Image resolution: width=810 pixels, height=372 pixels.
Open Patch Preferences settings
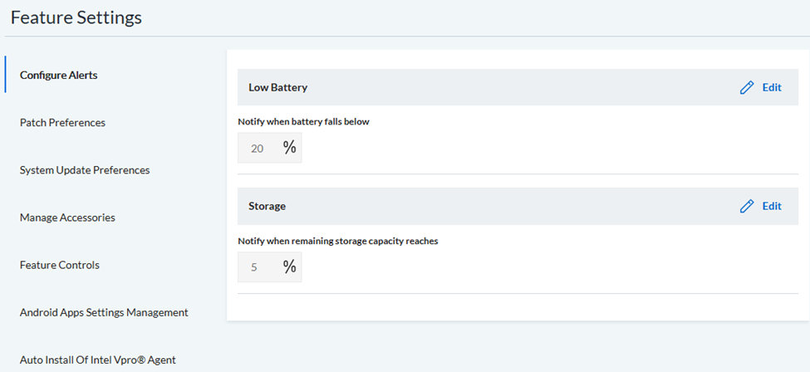62,122
